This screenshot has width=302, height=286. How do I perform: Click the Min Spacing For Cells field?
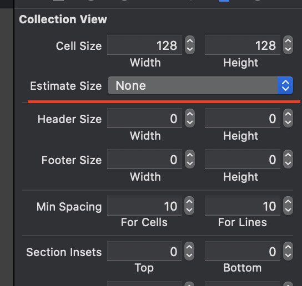pyautogui.click(x=144, y=206)
